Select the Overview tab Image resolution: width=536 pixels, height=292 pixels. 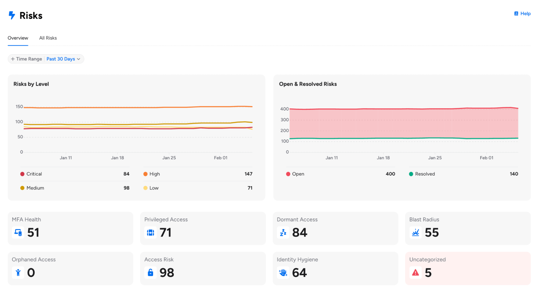coord(18,38)
